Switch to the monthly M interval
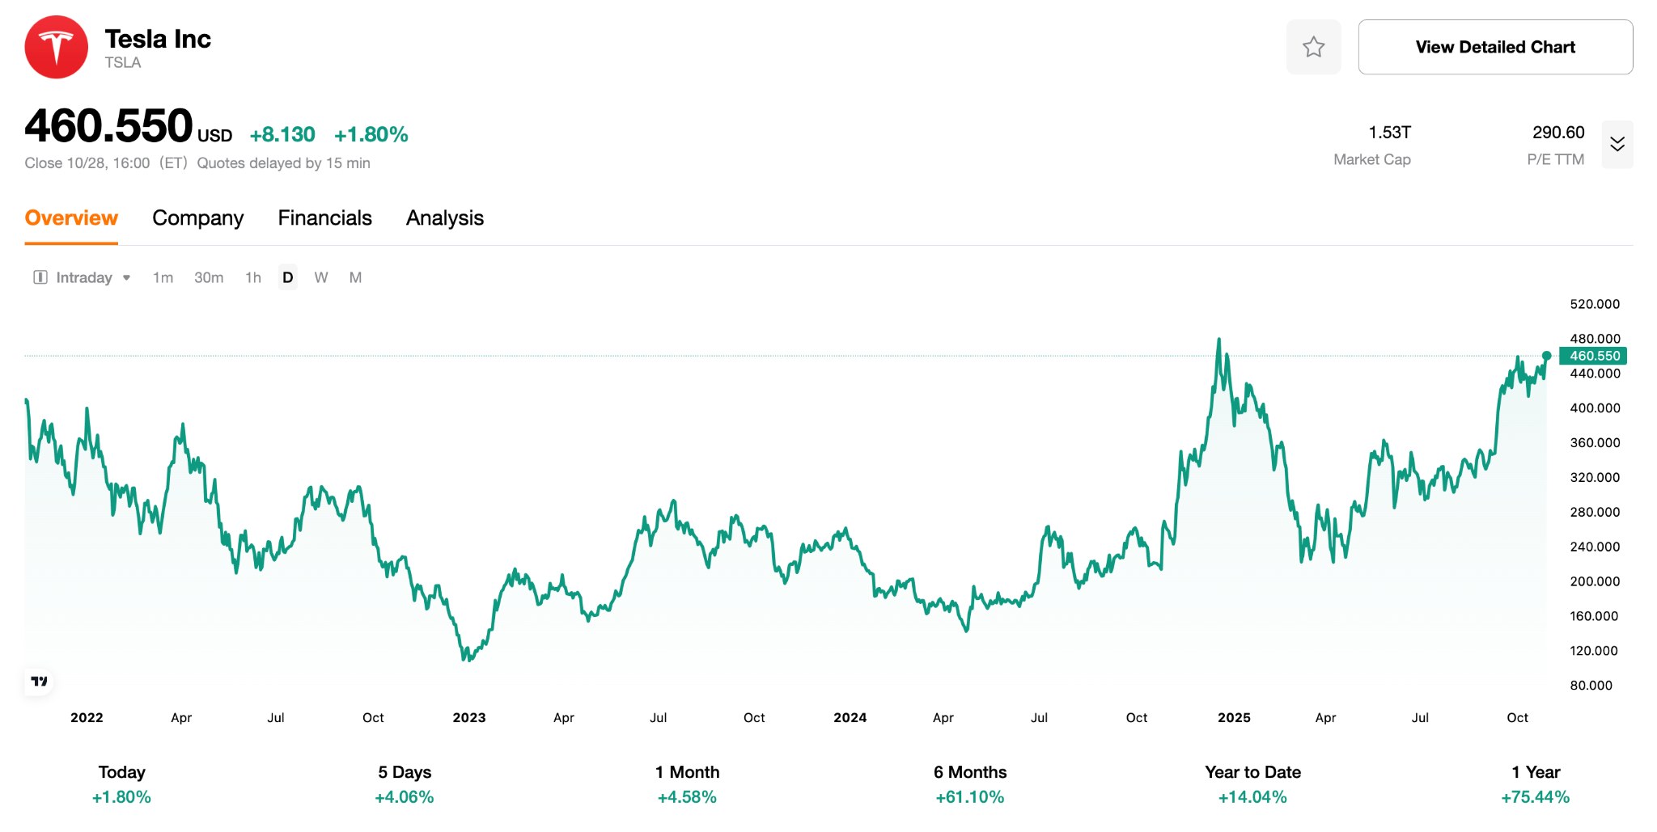Viewport: 1657px width, 832px height. [354, 277]
